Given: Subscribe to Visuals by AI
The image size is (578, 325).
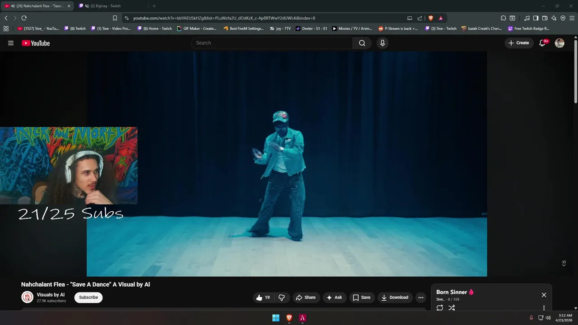Looking at the screenshot, I should click(89, 297).
